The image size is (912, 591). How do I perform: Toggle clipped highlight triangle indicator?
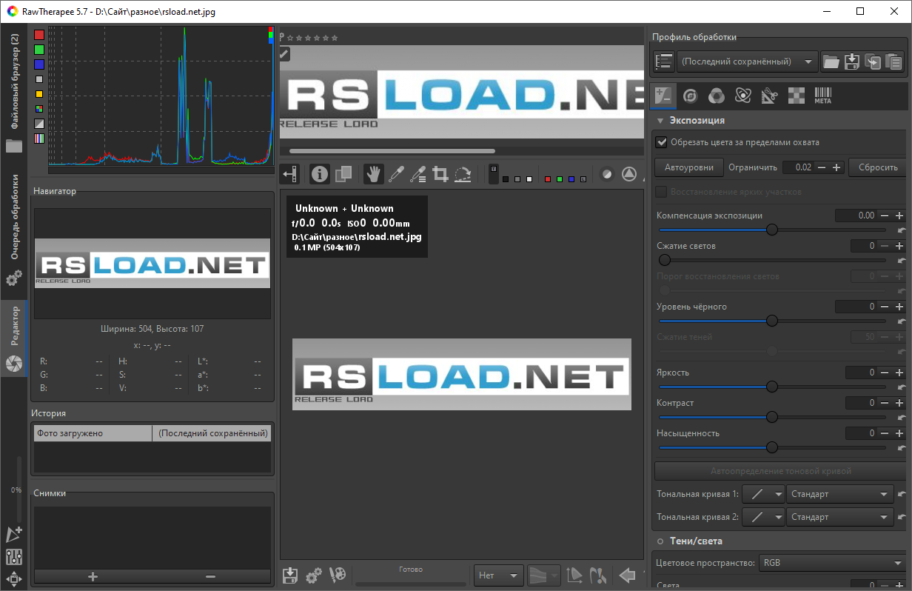(628, 175)
